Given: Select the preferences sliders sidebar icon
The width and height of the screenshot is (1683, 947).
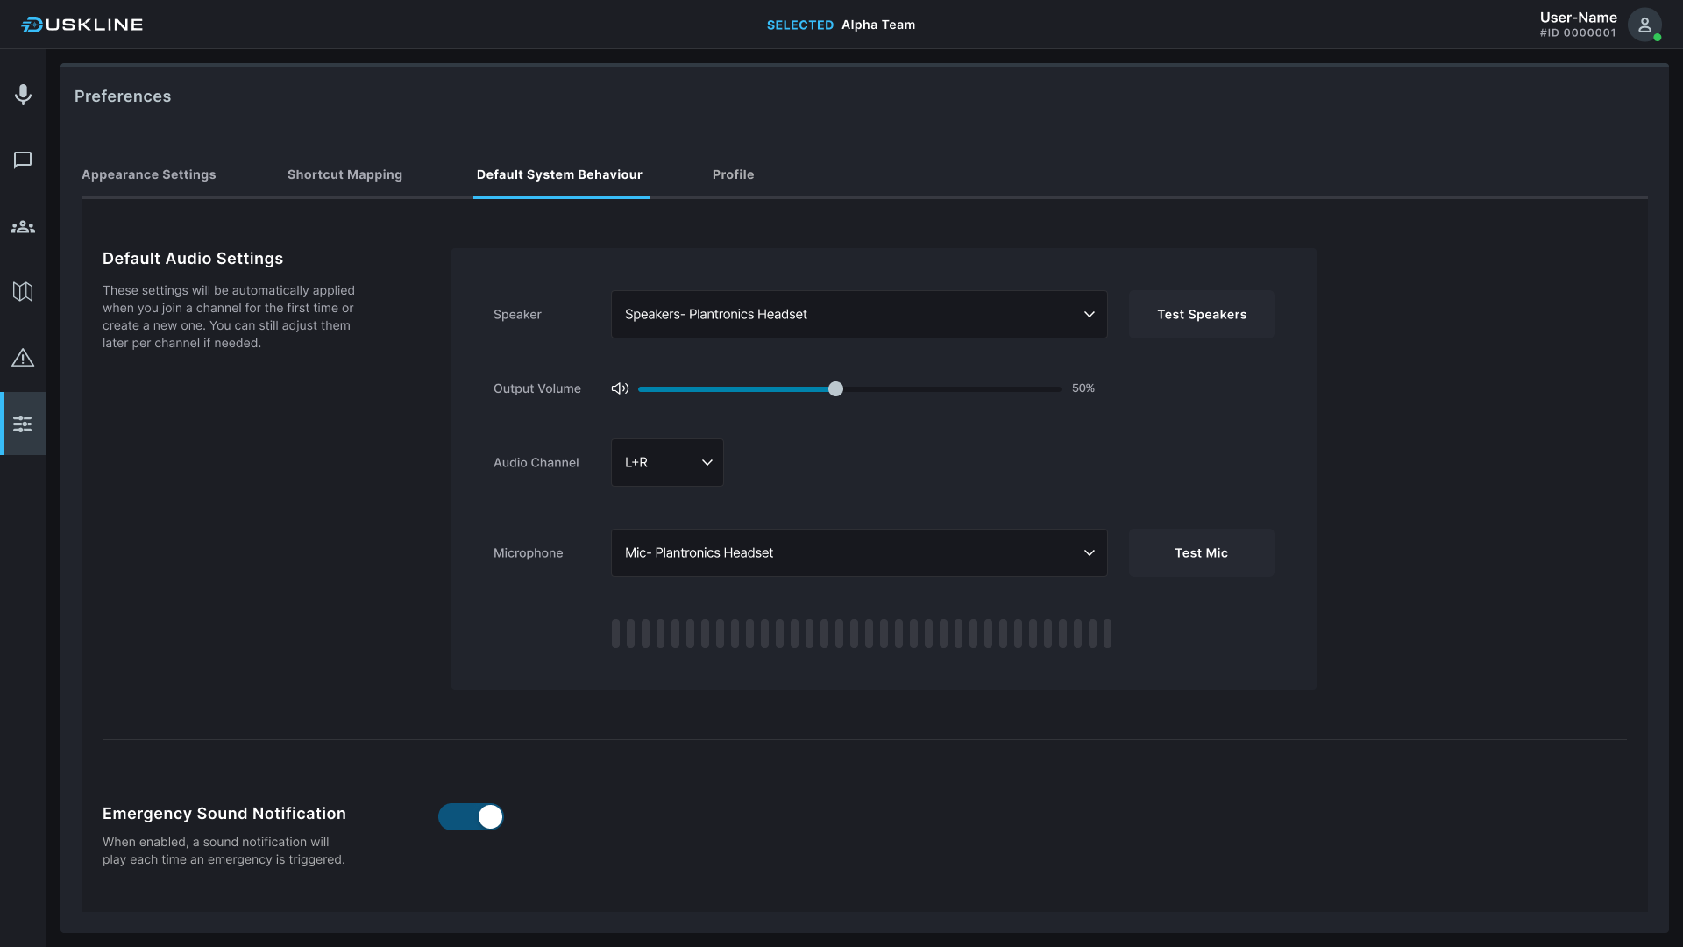Looking at the screenshot, I should tap(23, 424).
